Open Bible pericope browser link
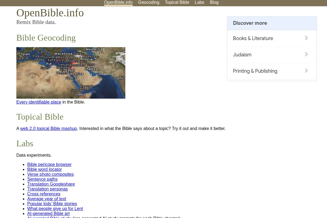Viewport: 327px width, 218px height. (x=49, y=164)
